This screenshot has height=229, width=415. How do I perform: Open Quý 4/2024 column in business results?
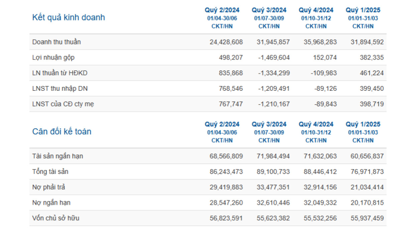[316, 10]
